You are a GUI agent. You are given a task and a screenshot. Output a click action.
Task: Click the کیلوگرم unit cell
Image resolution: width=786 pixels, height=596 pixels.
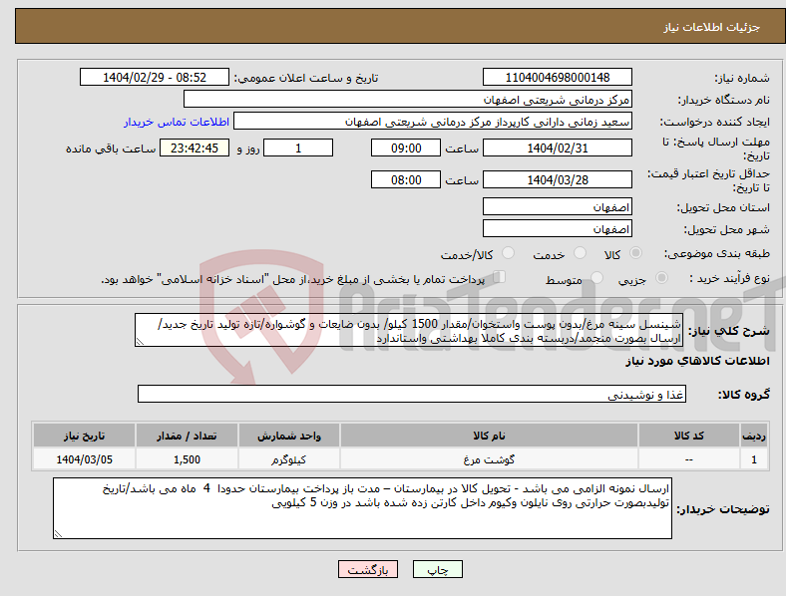pyautogui.click(x=288, y=459)
